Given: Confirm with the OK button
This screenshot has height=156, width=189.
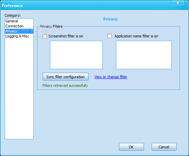Looking at the screenshot, I should point(131,147).
